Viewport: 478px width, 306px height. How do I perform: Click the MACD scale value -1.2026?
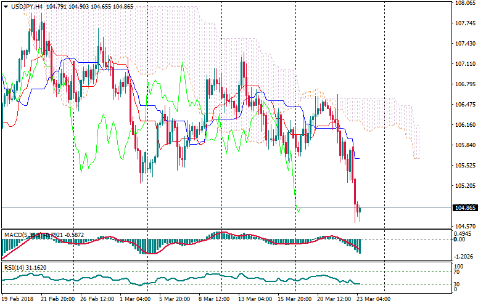(x=464, y=256)
